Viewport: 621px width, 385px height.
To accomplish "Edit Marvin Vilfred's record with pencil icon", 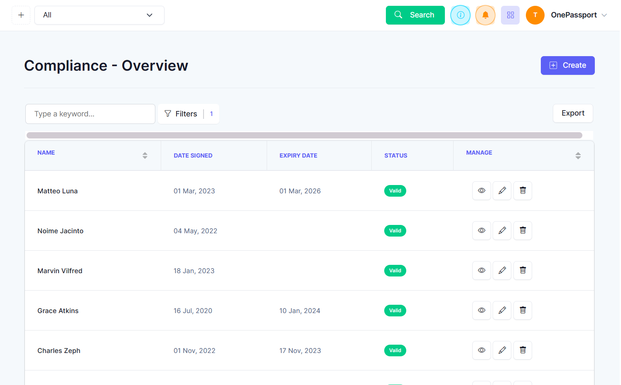I will 502,271.
